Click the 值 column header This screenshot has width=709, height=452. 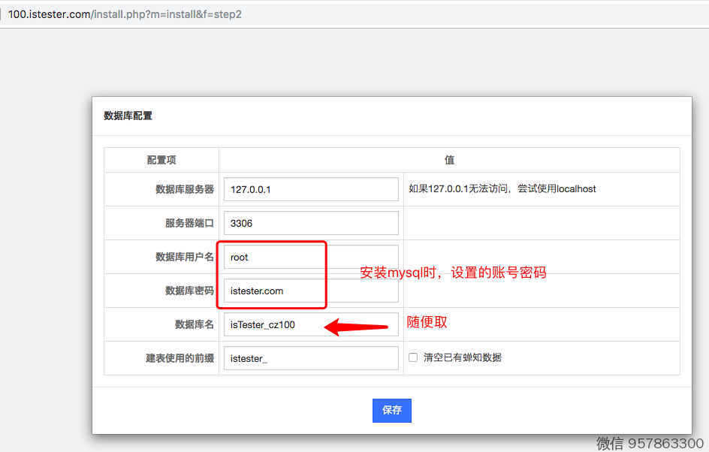point(449,160)
